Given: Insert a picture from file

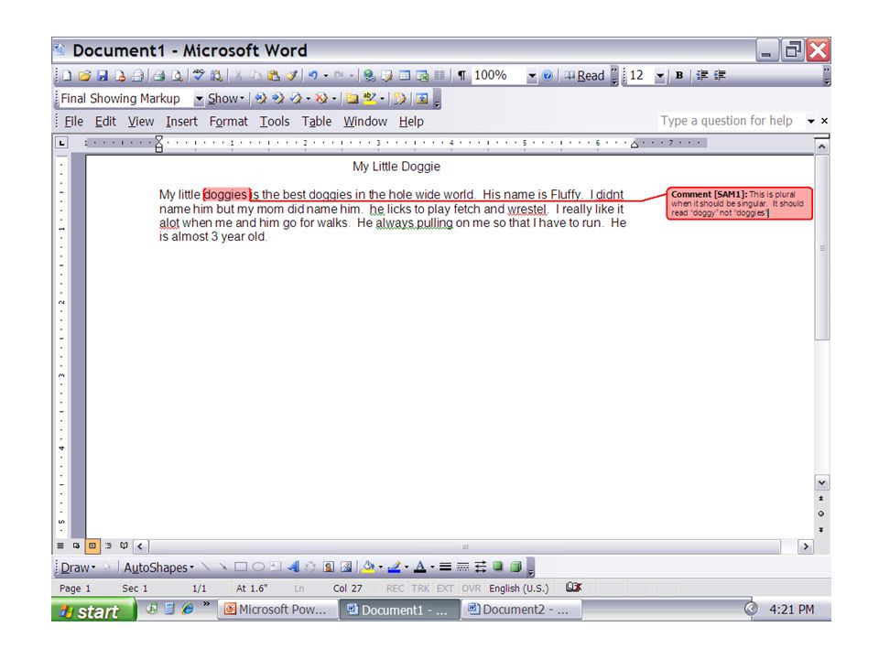Looking at the screenshot, I should coord(346,567).
